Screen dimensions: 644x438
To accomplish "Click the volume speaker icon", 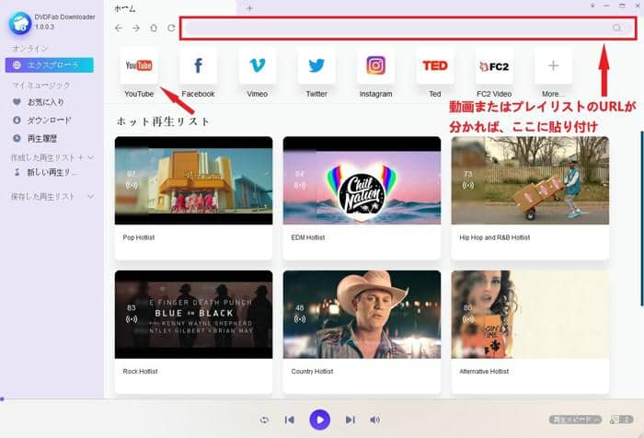I will click(x=374, y=420).
